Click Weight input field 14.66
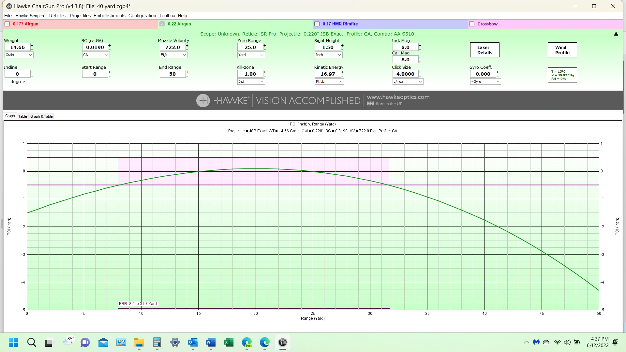The height and width of the screenshot is (352, 626). pyautogui.click(x=17, y=47)
